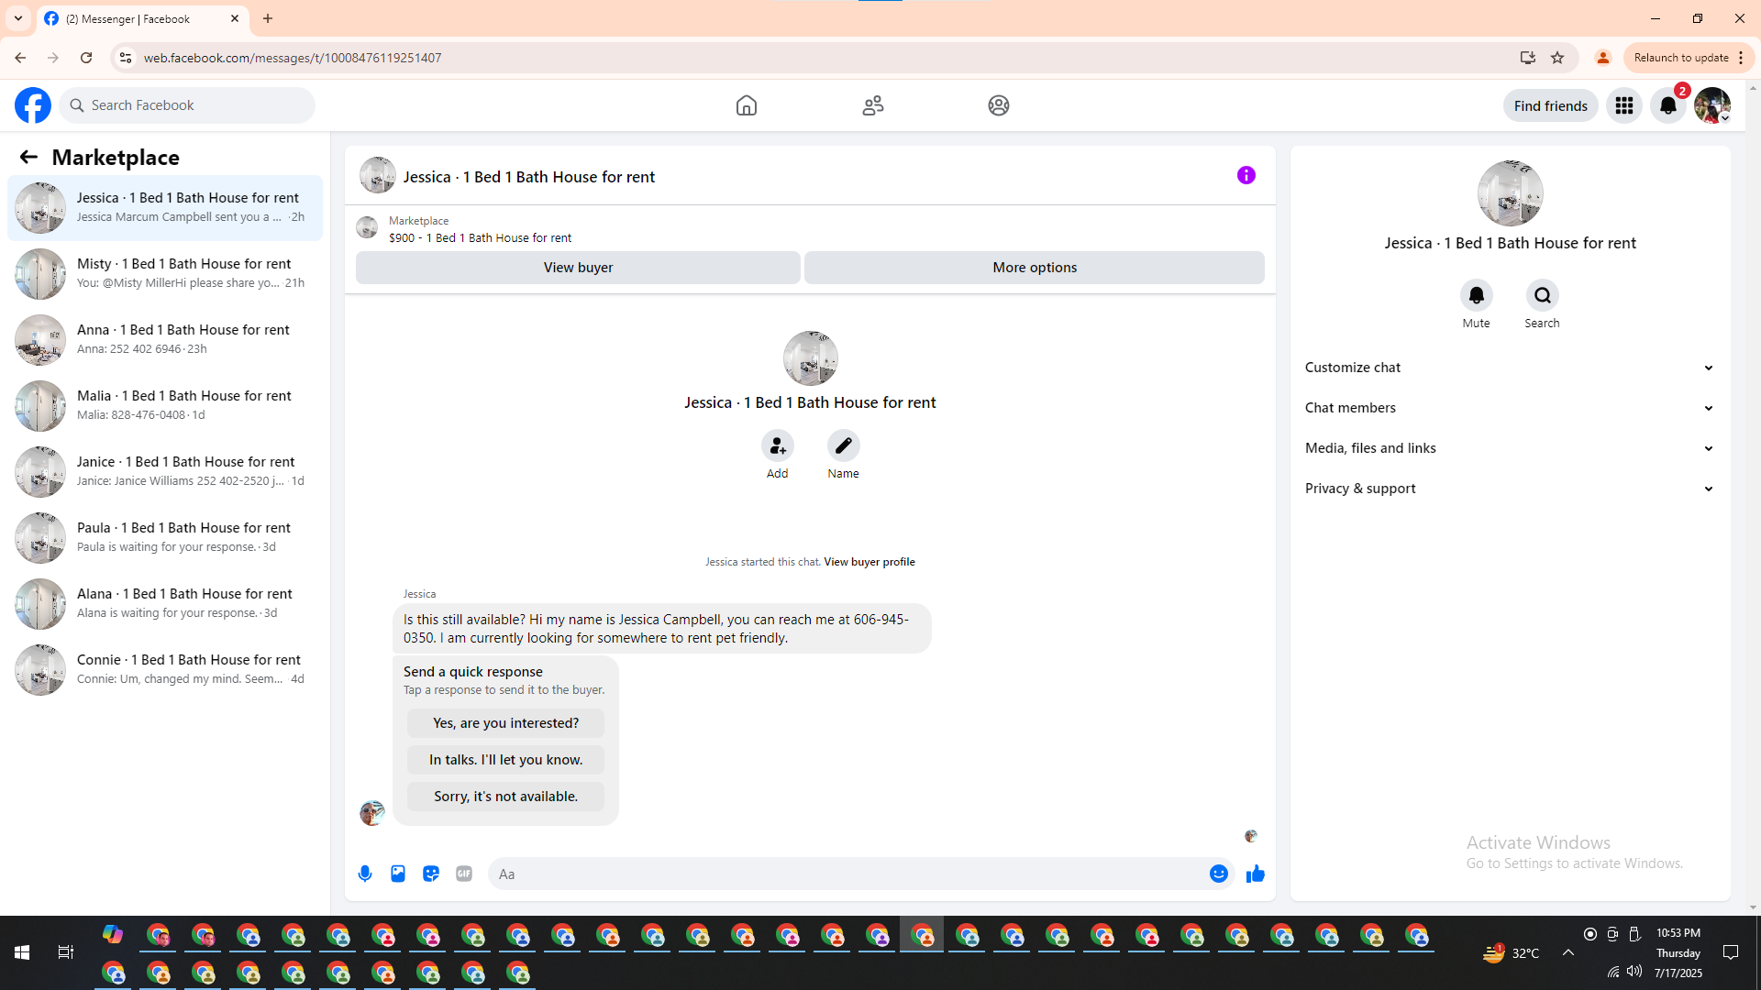Open the emoji picker
This screenshot has width=1761, height=990.
click(x=1219, y=874)
